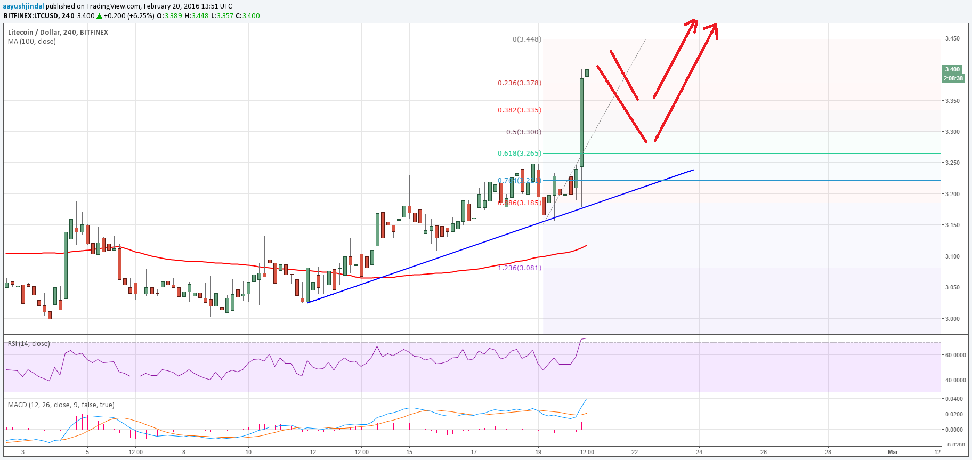This screenshot has height=460, width=972.
Task: Open the aayushjindal author profile link
Action: coord(23,6)
